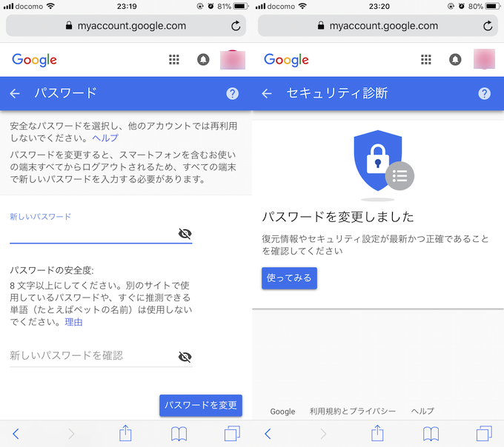Viewport: 504px width, 447px height.
Task: Open bookmarks icon on right screen
Action: 431,434
